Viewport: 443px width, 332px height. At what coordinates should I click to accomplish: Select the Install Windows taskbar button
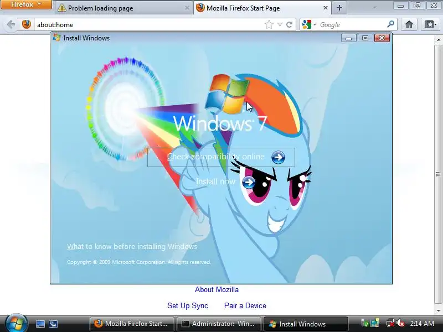tap(306, 324)
